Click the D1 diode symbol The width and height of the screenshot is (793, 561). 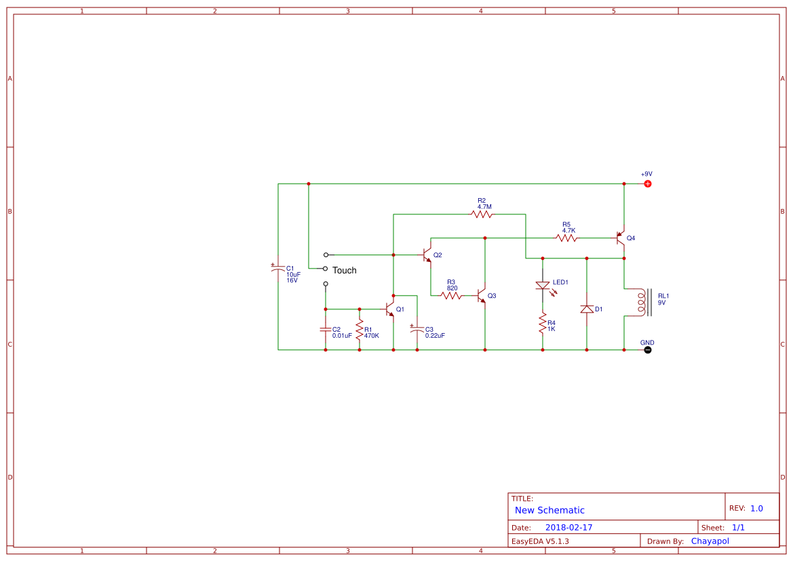point(585,309)
